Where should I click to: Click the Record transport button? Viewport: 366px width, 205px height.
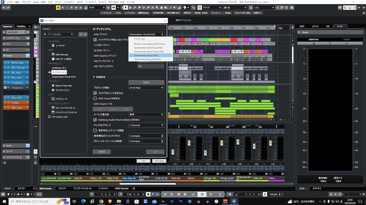coord(220,194)
